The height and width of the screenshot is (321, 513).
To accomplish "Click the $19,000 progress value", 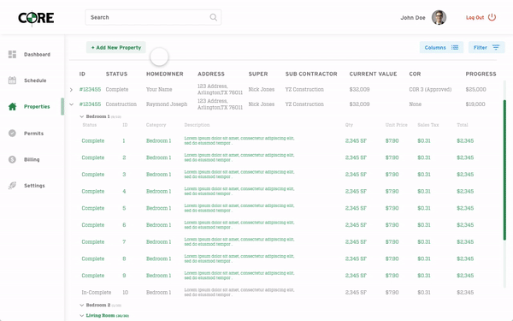I will point(475,104).
